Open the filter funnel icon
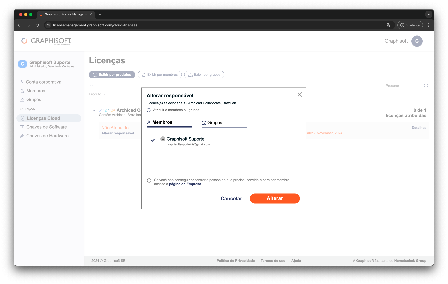Viewport: 448px width, 284px height. (92, 86)
